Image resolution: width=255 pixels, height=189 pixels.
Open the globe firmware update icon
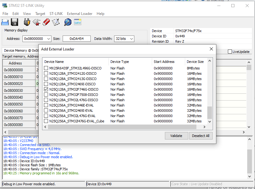[x=68, y=22]
